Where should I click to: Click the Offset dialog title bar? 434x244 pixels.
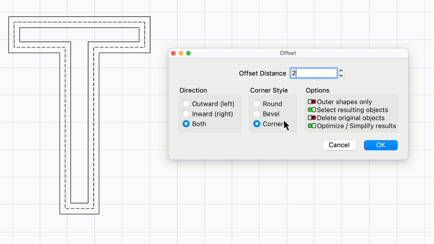288,53
